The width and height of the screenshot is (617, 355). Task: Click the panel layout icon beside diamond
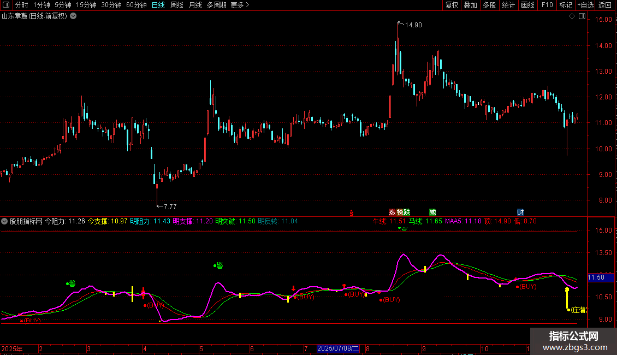[x=582, y=16]
